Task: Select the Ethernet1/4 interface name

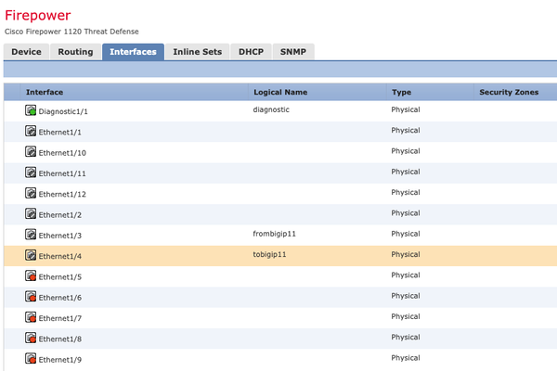Action: click(x=60, y=256)
